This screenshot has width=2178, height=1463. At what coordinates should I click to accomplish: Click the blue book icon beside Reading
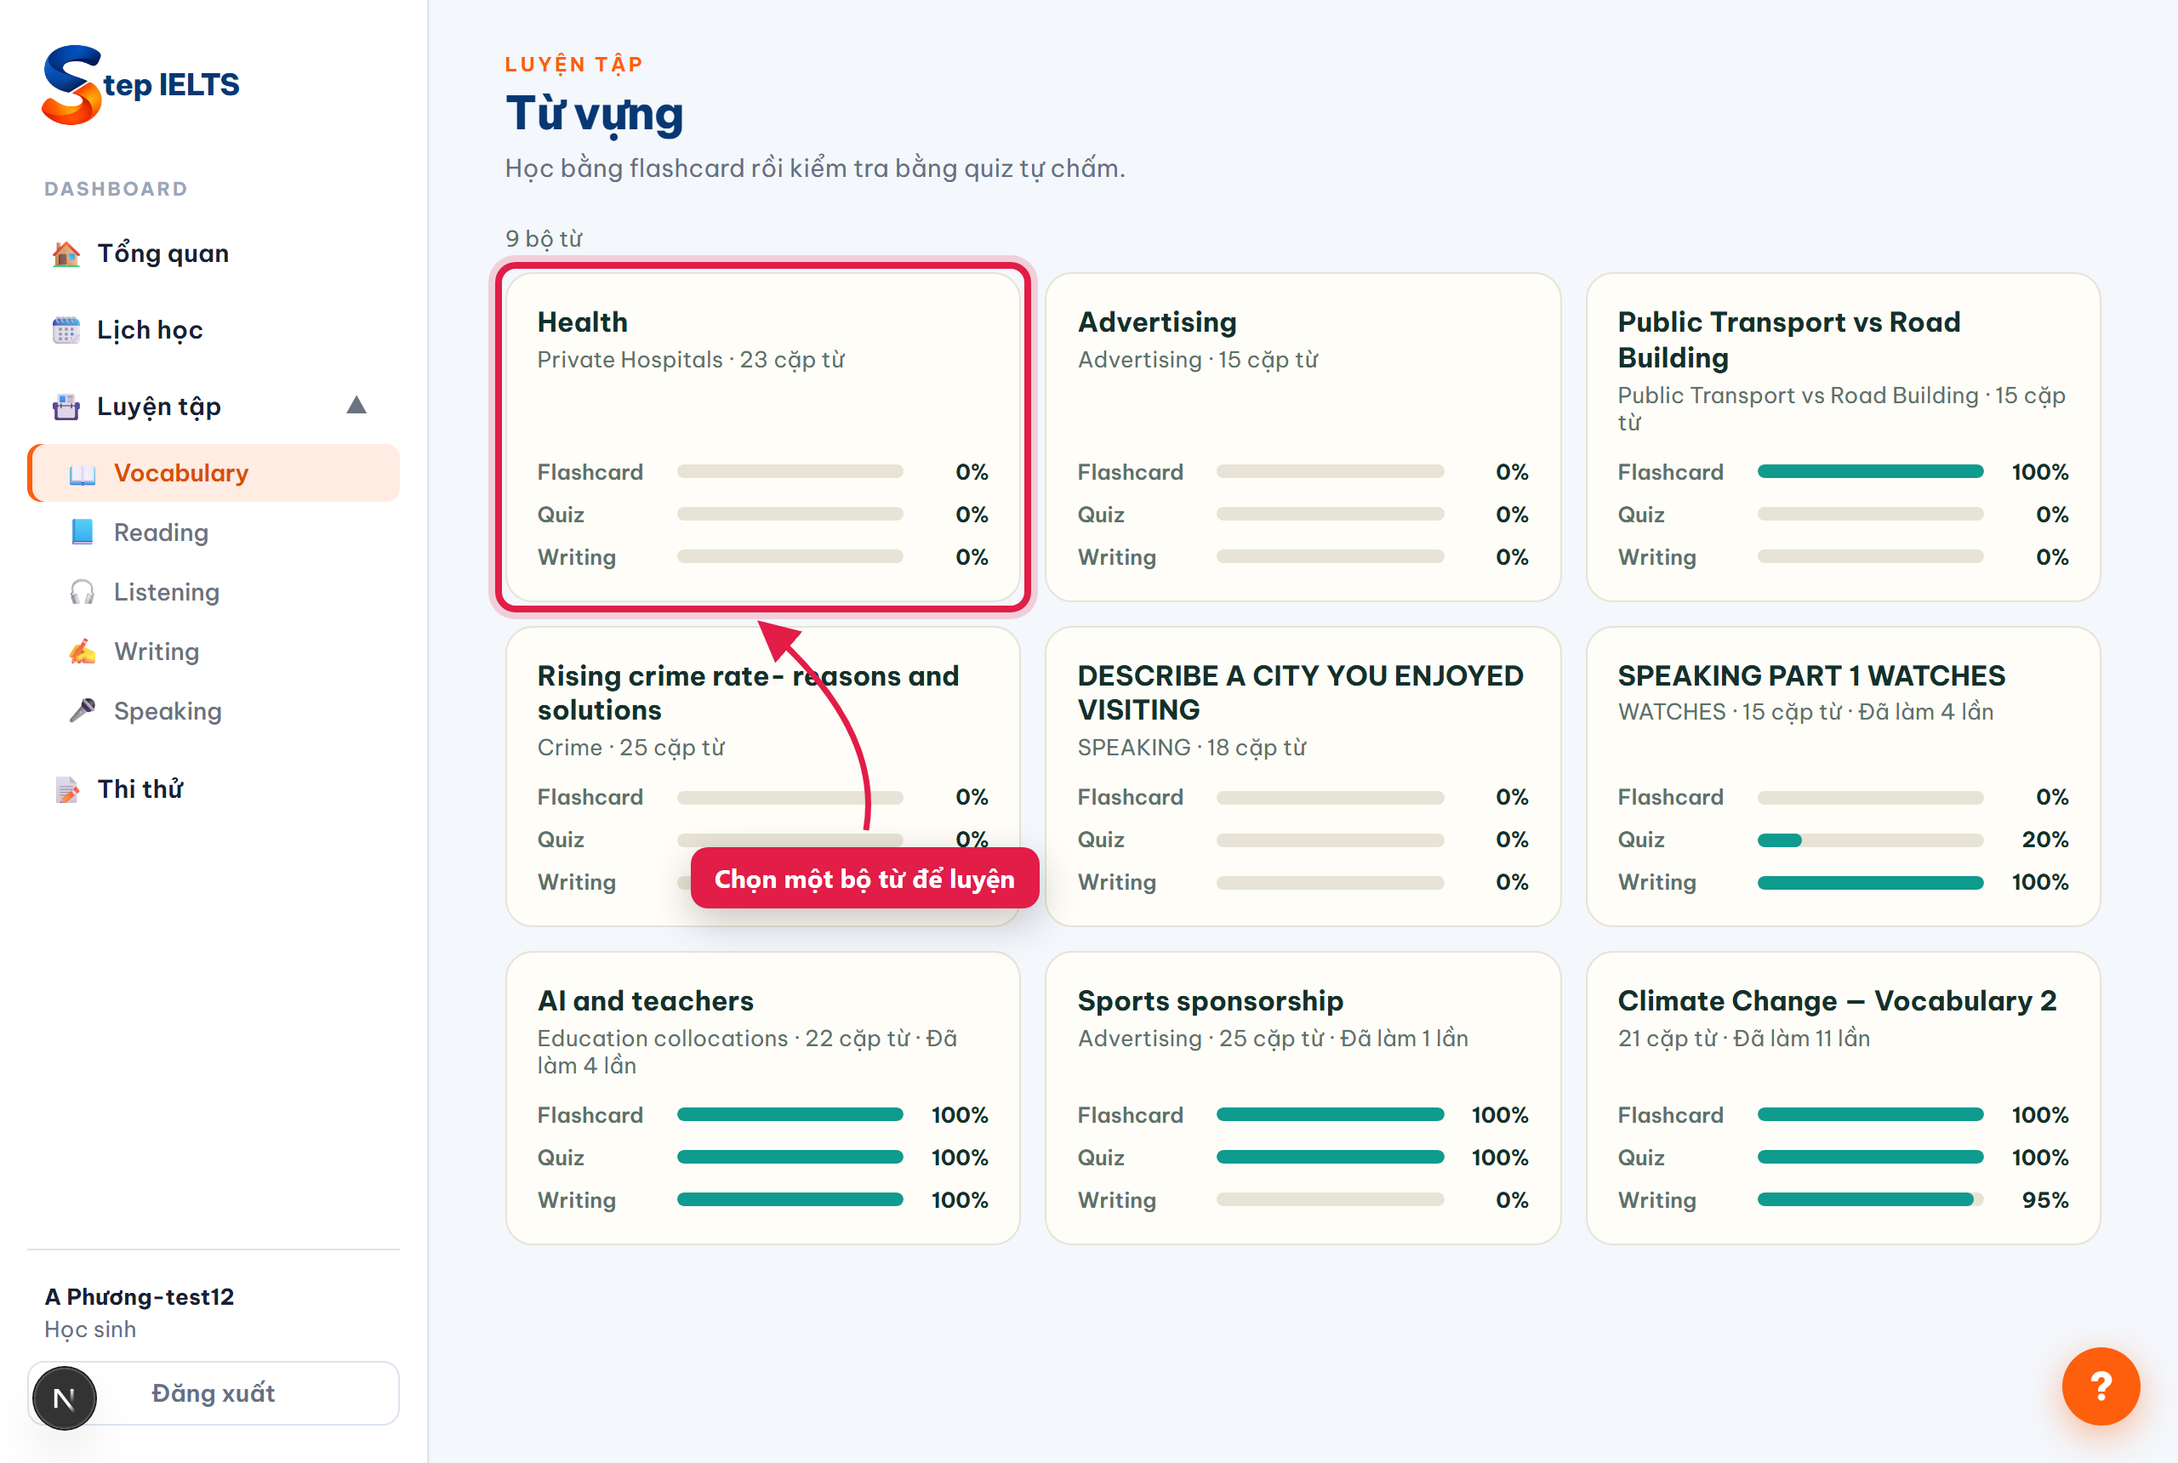(x=83, y=532)
